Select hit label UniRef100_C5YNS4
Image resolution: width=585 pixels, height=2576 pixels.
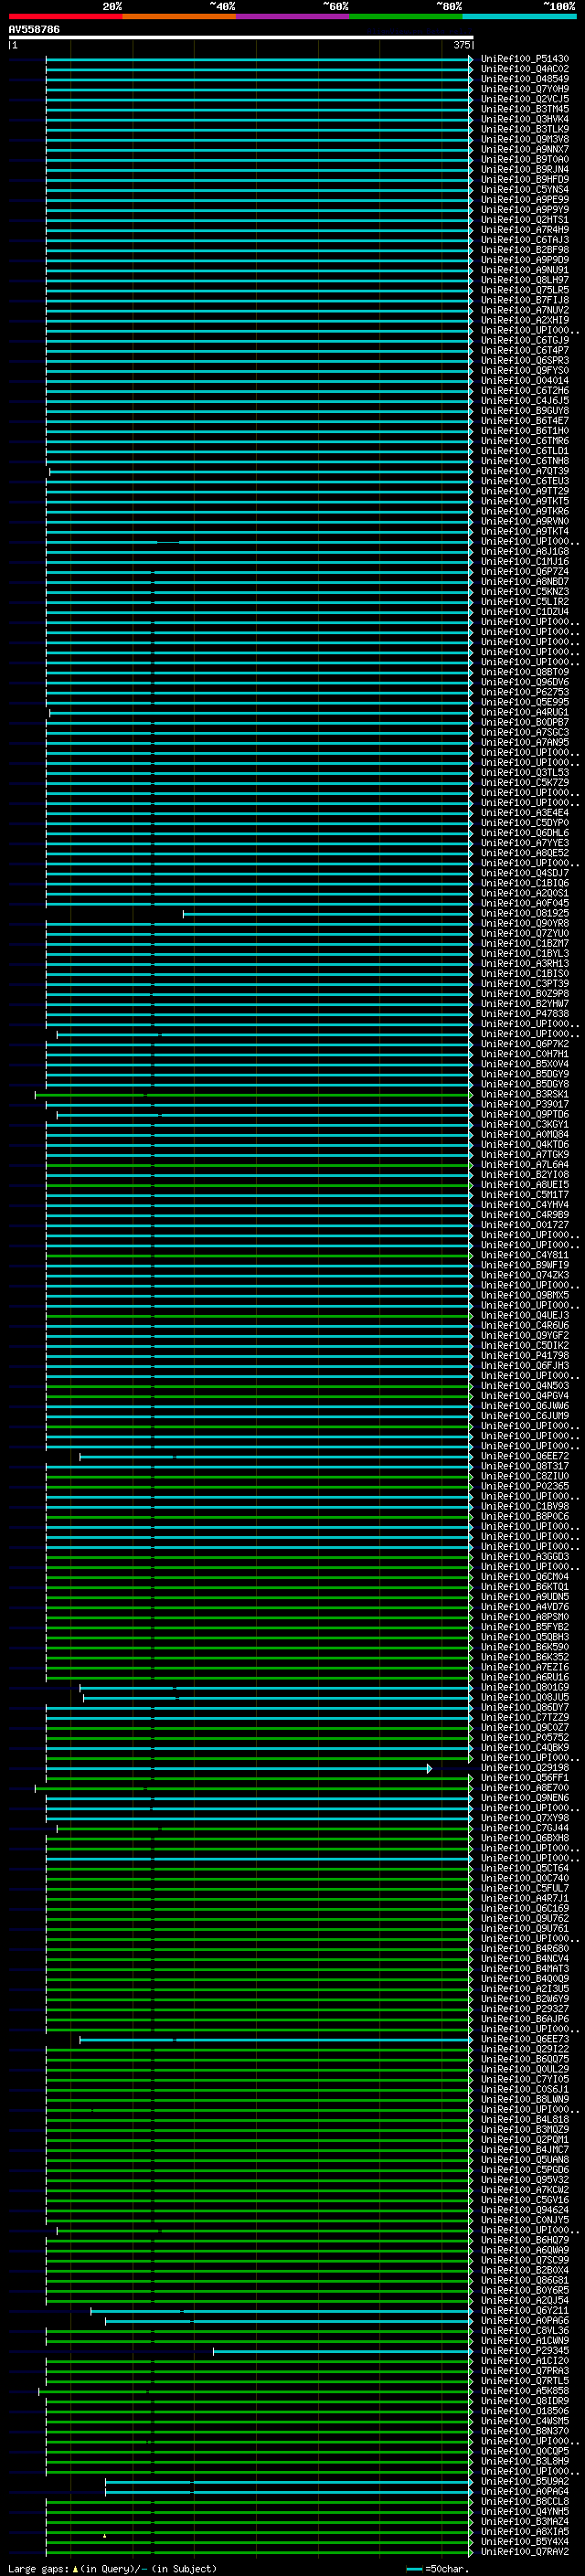pos(525,189)
